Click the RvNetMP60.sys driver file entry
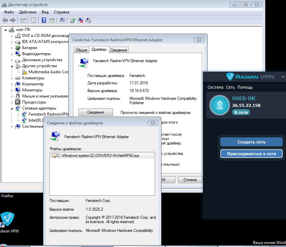286x247 pixels. (102, 156)
